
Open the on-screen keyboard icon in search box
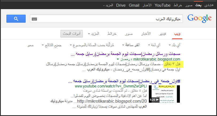pos(34,19)
